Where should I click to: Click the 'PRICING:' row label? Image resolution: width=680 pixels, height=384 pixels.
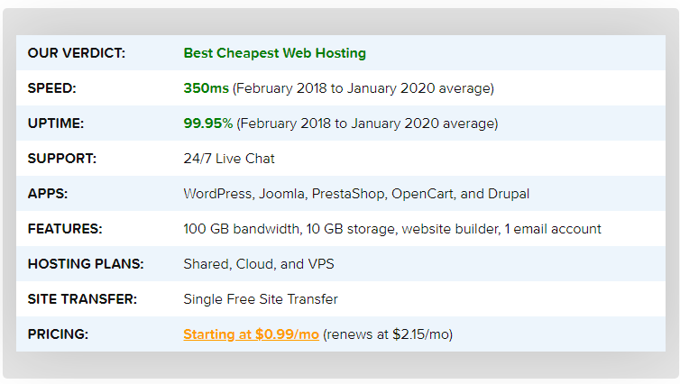pos(58,334)
